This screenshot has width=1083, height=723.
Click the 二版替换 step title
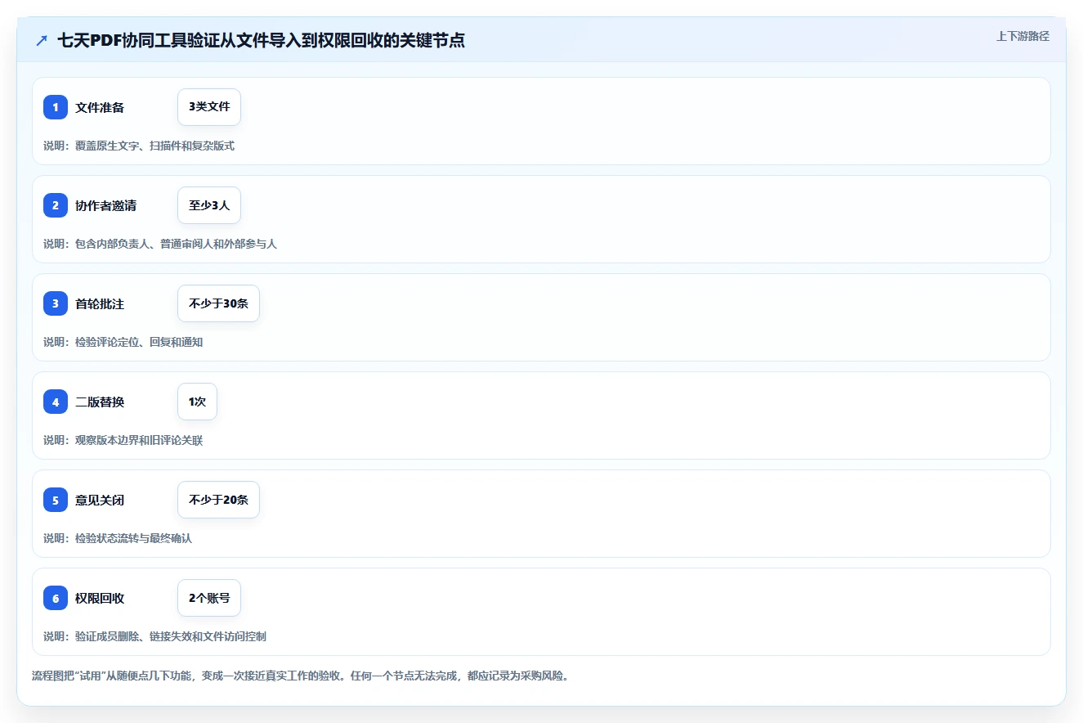pos(100,402)
